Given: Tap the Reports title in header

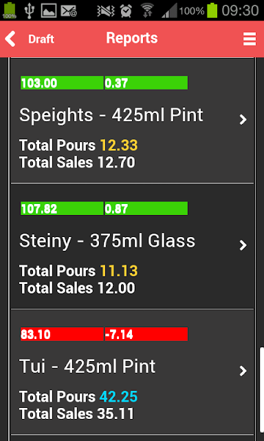Looking at the screenshot, I should pos(132,38).
